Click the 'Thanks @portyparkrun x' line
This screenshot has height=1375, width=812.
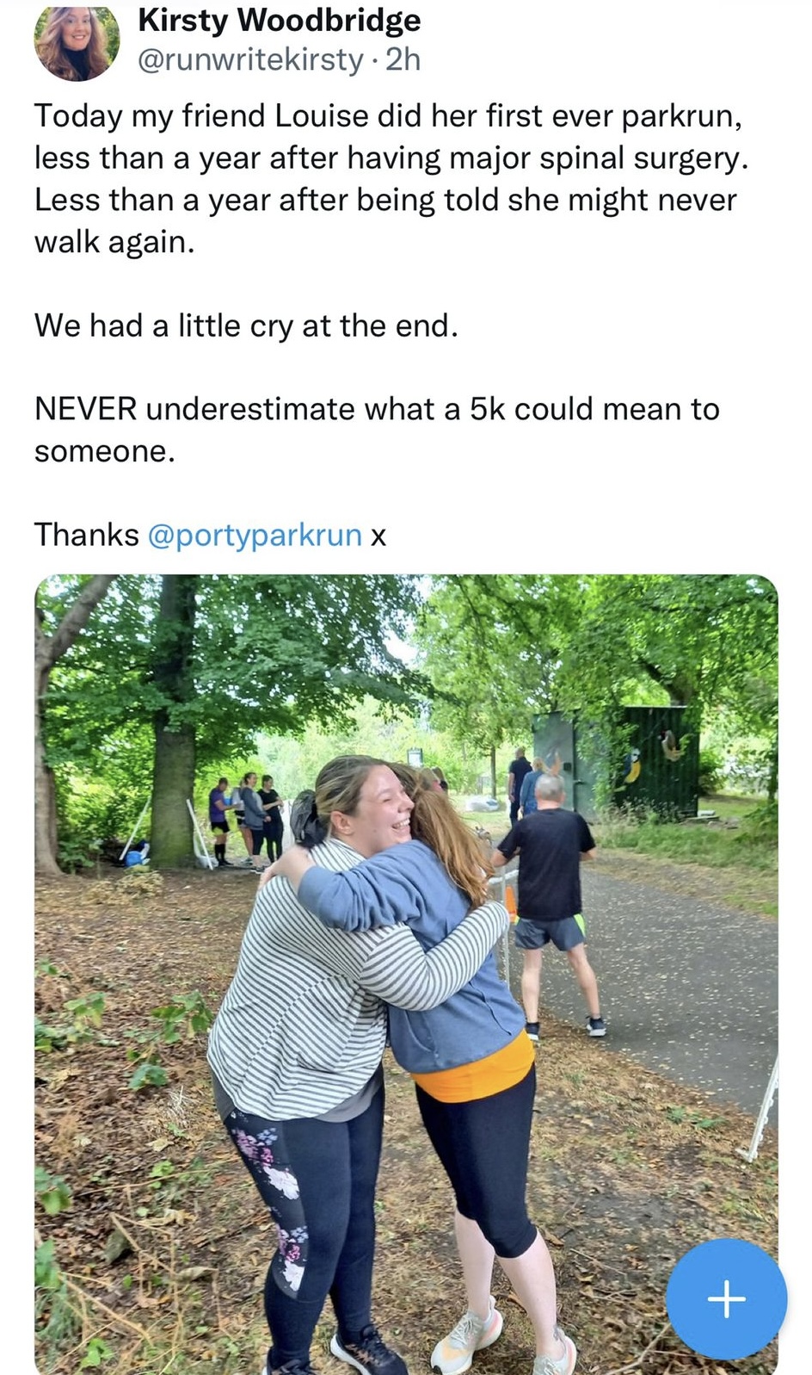point(211,535)
